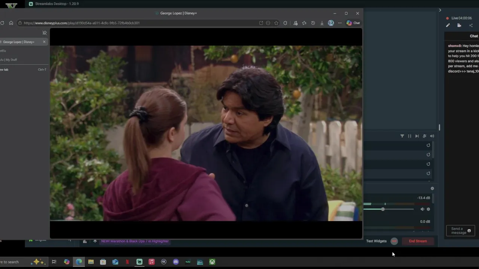Open File Explorer on the taskbar
This screenshot has height=269, width=479.
pyautogui.click(x=91, y=262)
